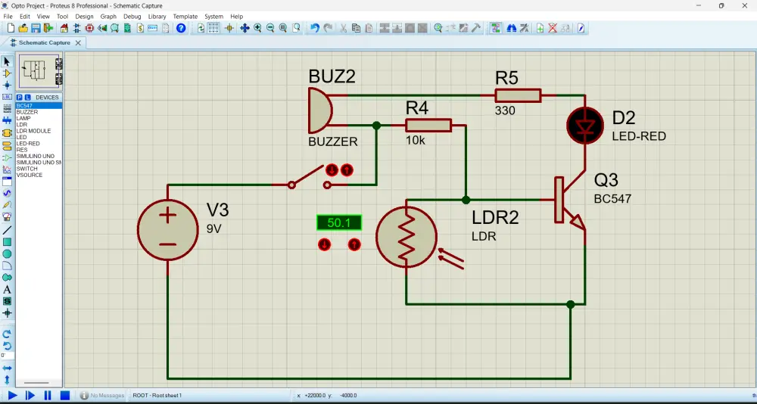This screenshot has height=404, width=757.
Task: Open the File menu
Action: [x=8, y=17]
